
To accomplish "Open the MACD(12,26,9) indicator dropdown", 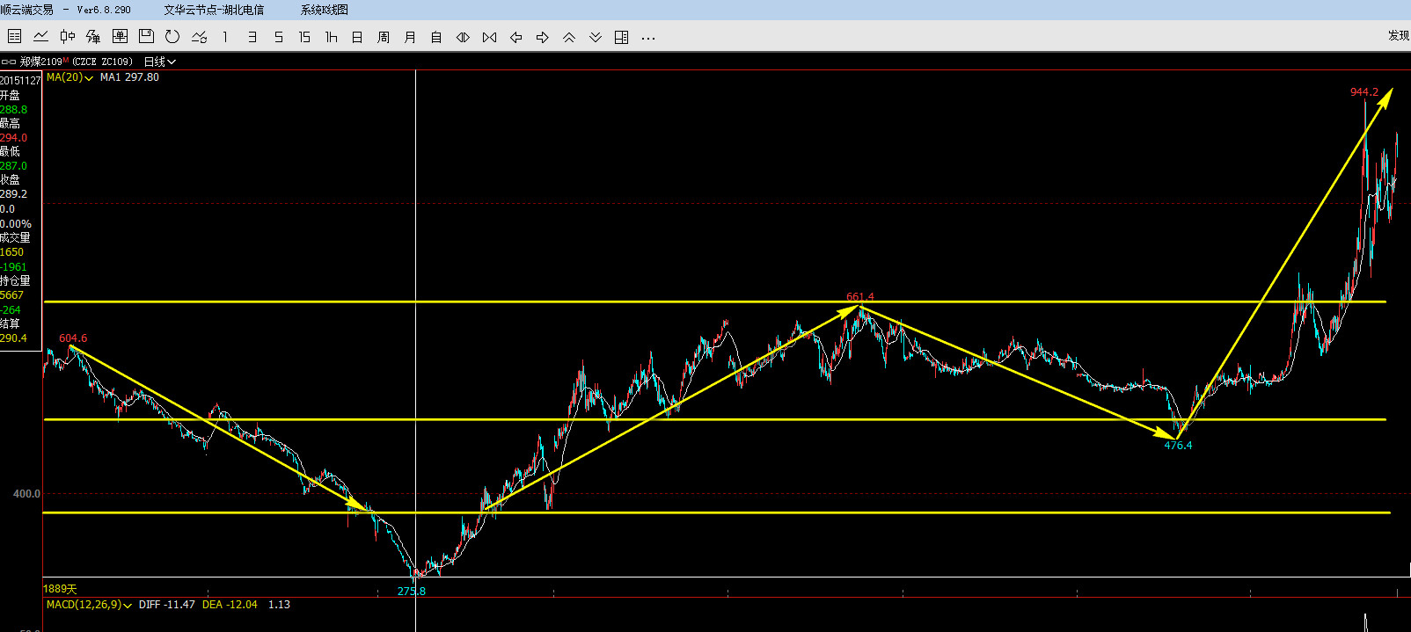I will click(89, 605).
